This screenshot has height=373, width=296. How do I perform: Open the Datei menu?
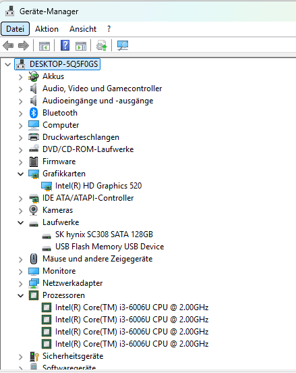coord(16,29)
